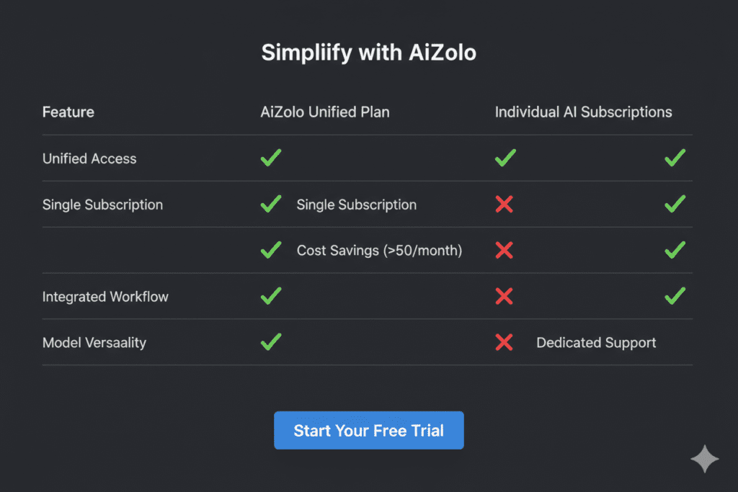
Task: Click the Simpliify with AiZolo title
Action: coord(368,53)
